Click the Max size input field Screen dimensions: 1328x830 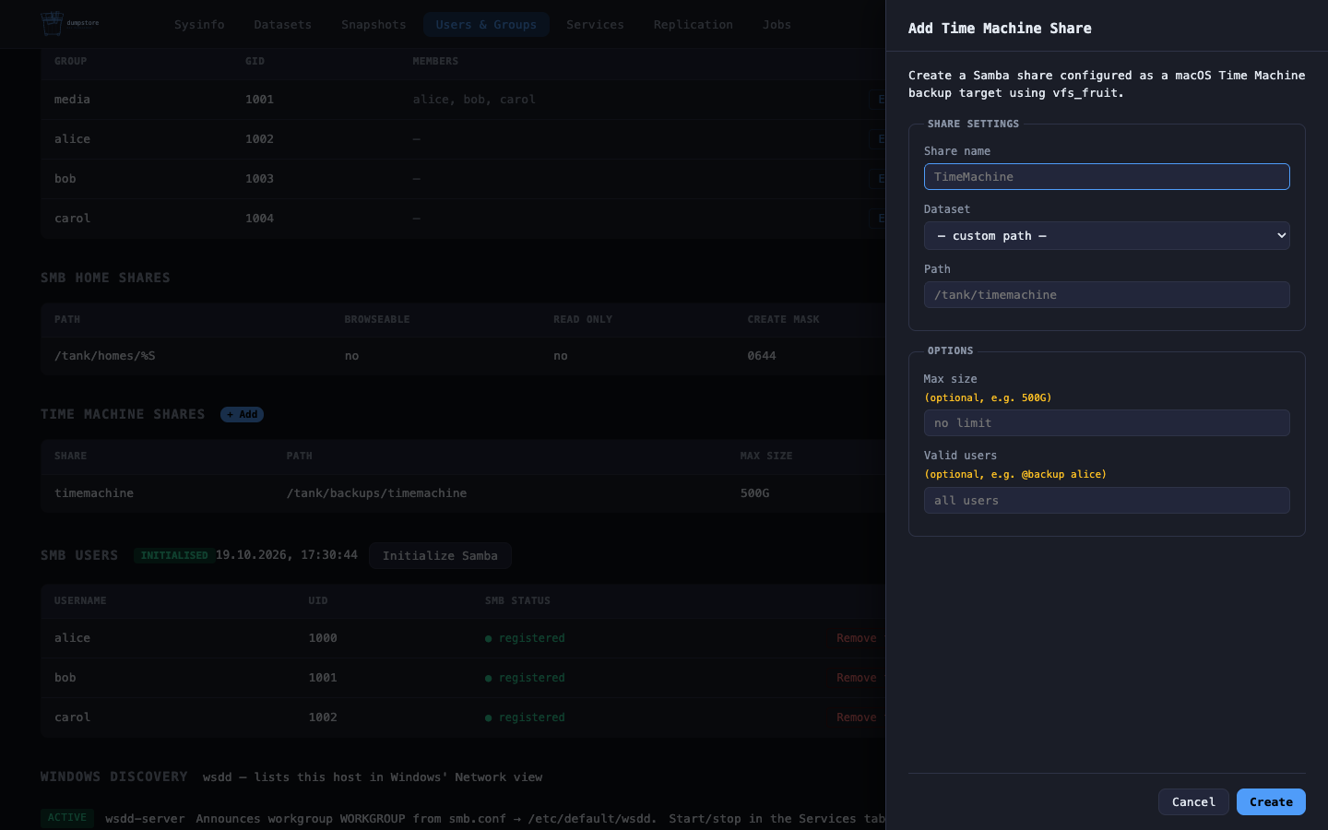coord(1107,423)
